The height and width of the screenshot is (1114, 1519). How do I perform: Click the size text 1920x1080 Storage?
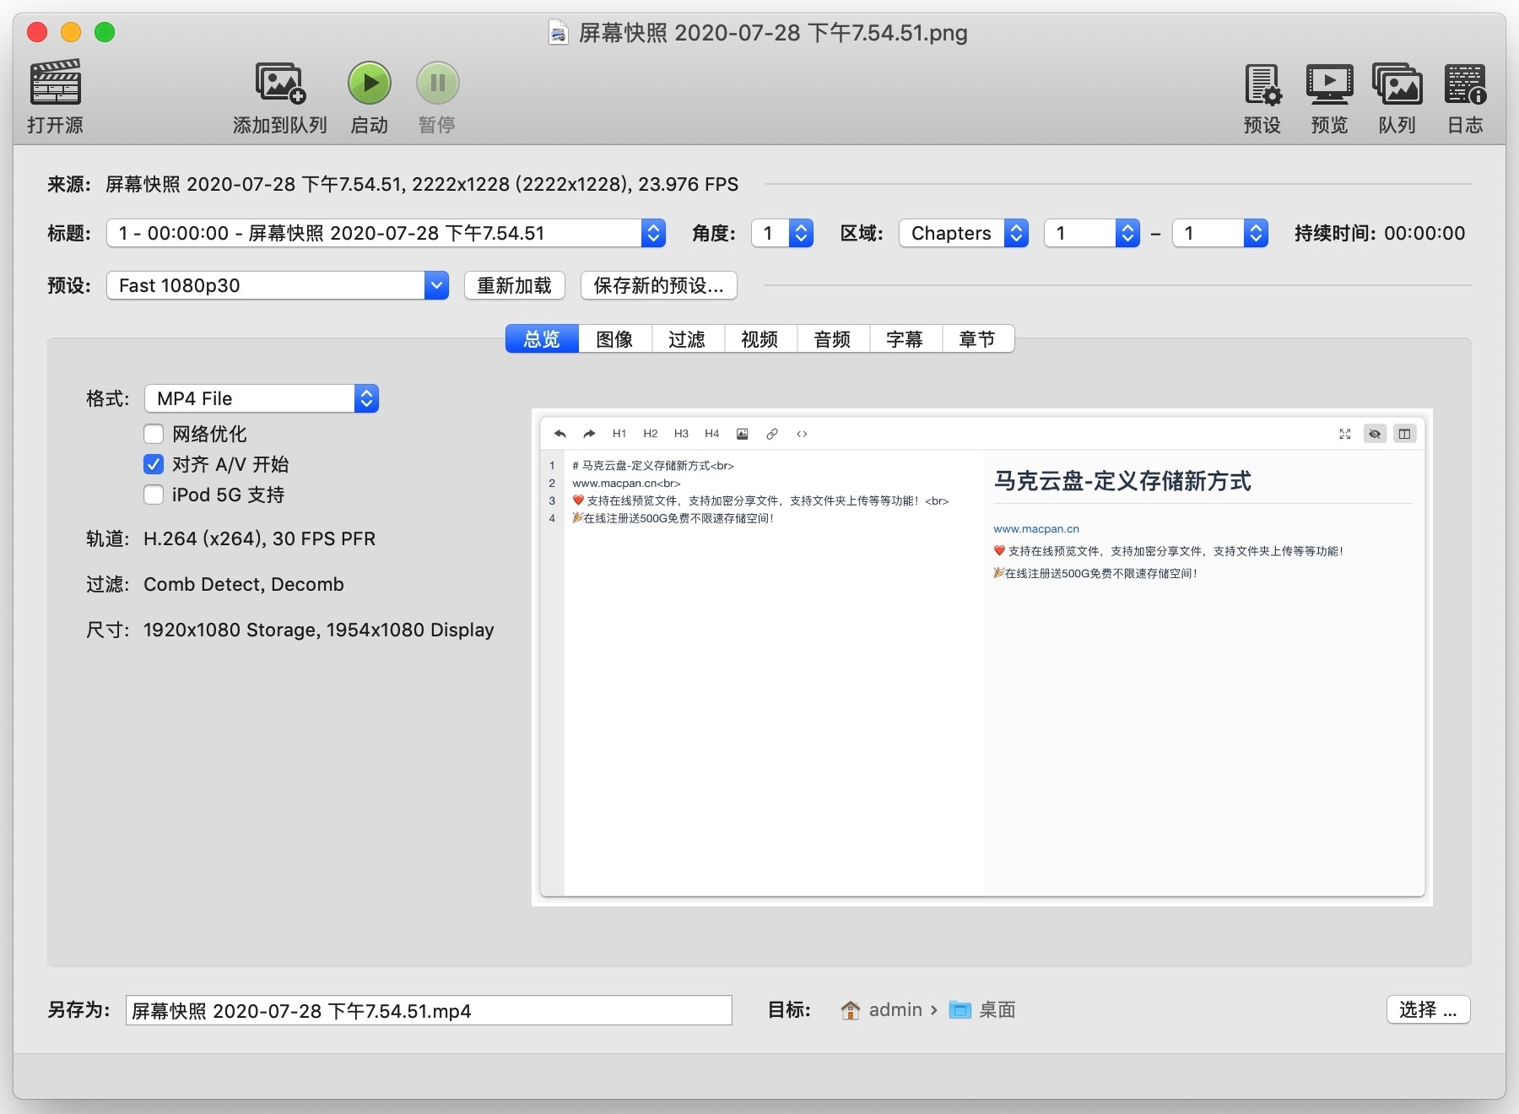point(229,630)
